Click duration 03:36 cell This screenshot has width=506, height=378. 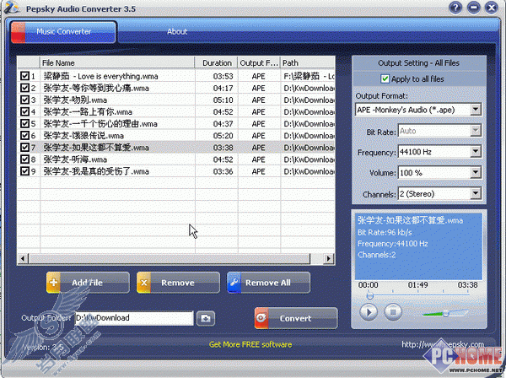[223, 171]
